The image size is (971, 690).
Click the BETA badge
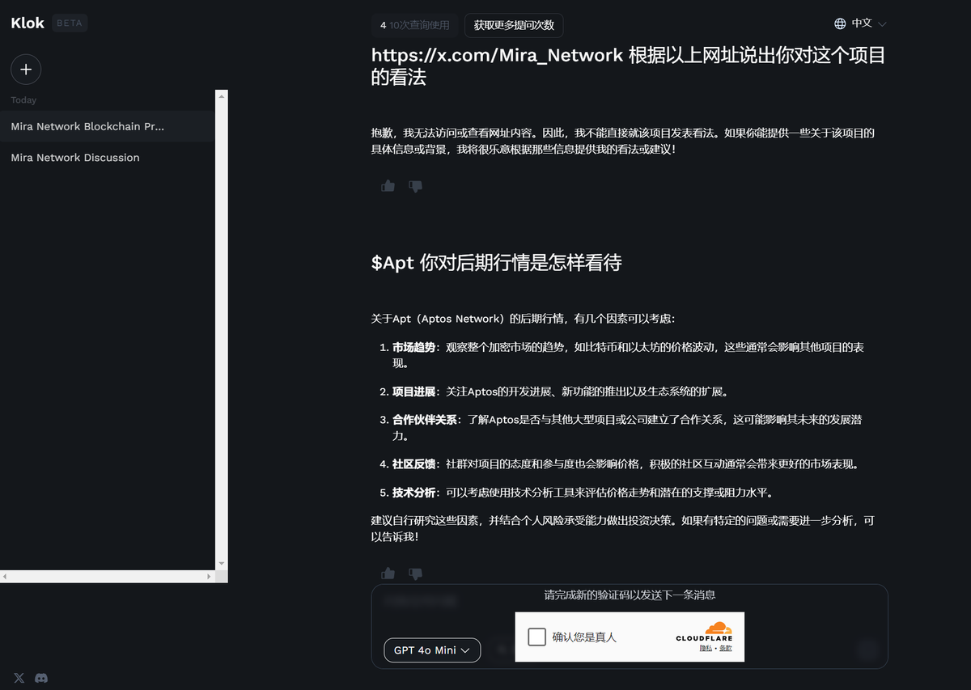(70, 23)
